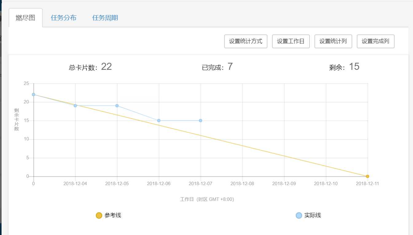Viewport: 413px width, 235px height.
Task: Click the 总卡片数 value 22
Action: click(x=106, y=66)
